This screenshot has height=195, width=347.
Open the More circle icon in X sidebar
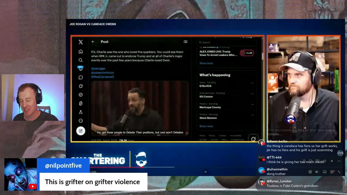(x=81, y=121)
